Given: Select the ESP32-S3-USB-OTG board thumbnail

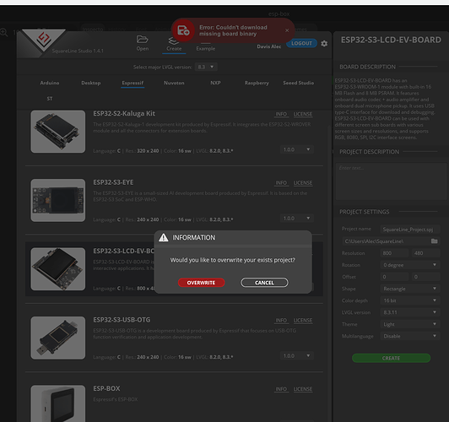Looking at the screenshot, I should tap(58, 338).
